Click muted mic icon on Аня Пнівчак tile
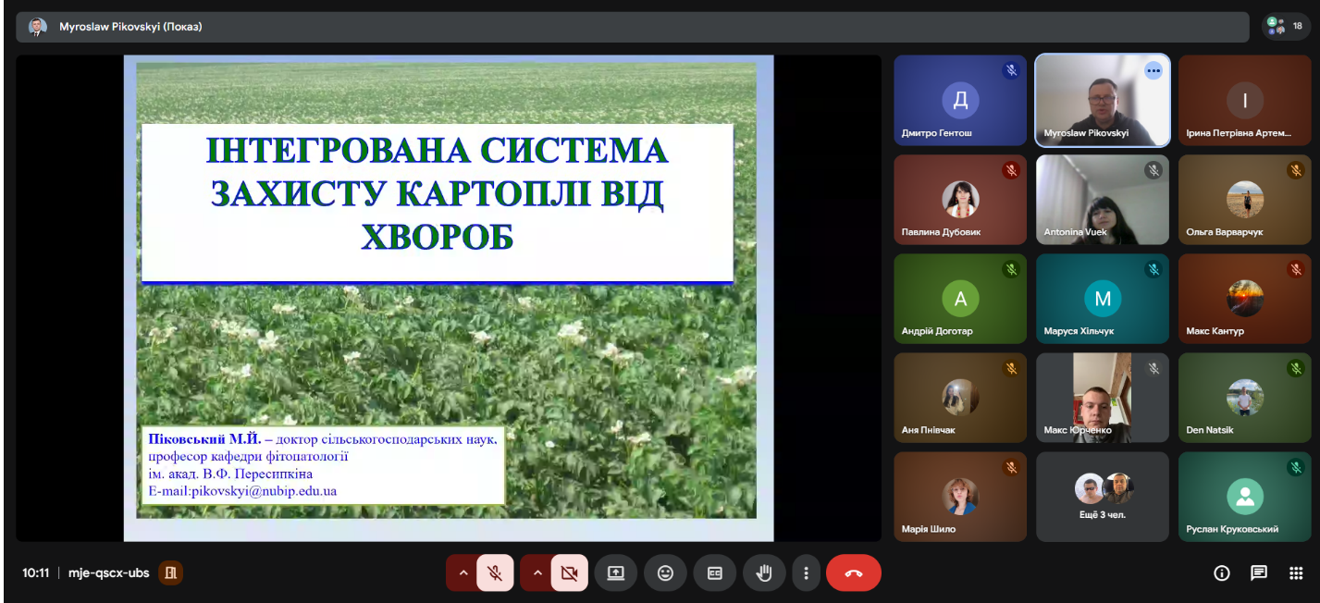 [1011, 368]
